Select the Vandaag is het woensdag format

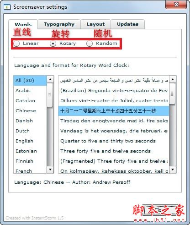[x=114, y=131]
